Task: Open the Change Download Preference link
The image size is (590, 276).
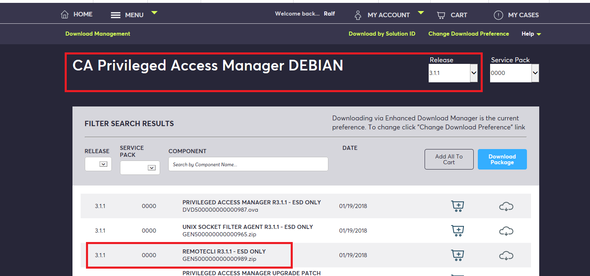Action: [x=468, y=34]
